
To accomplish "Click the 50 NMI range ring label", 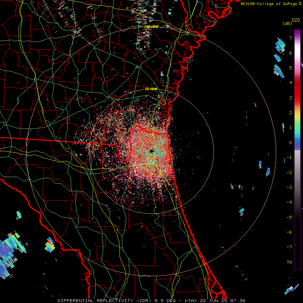I will 151,89.
